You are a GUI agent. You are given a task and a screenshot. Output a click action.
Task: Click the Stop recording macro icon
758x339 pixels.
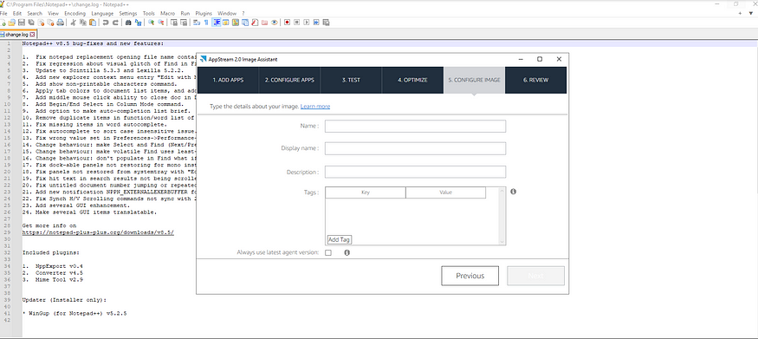(x=297, y=23)
